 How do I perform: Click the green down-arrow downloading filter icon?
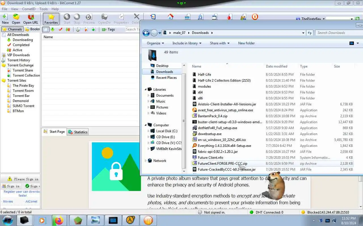(x=52, y=29)
